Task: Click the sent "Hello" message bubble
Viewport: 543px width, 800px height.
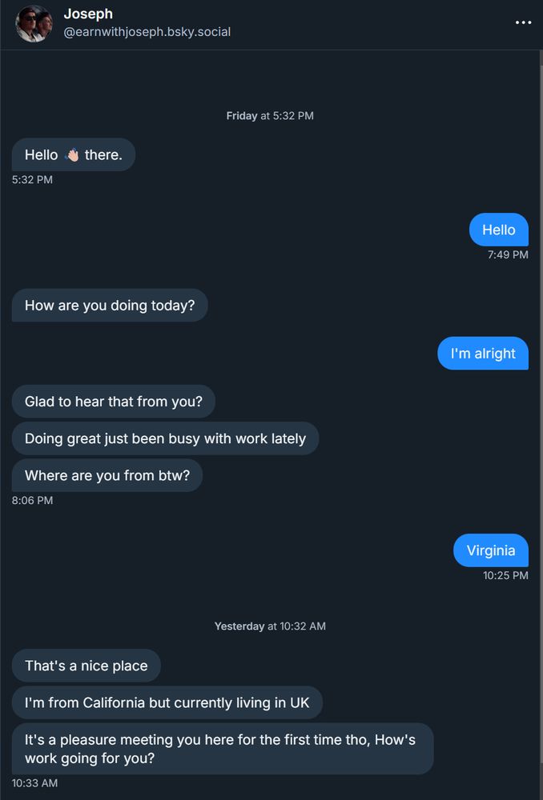Action: click(x=498, y=230)
